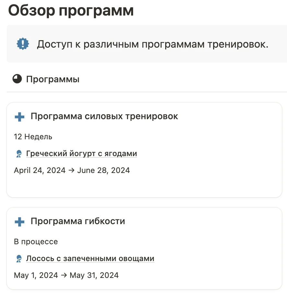
Task: Select the 12 Недель duration text
Action: pyautogui.click(x=33, y=137)
